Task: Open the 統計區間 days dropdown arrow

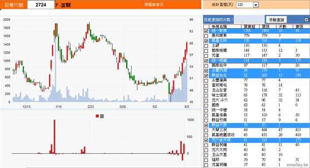Action: 256,5
